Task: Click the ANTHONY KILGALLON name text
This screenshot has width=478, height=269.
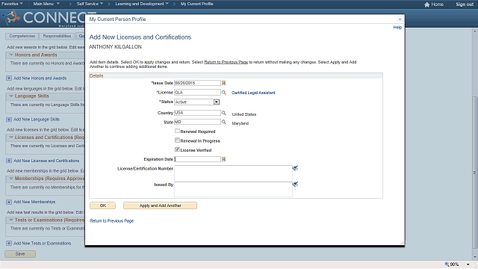Action: [115, 47]
